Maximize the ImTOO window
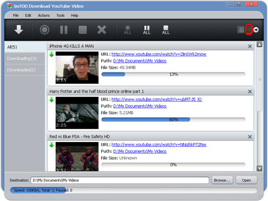Image resolution: width=268 pixels, height=201 pixels. click(239, 4)
